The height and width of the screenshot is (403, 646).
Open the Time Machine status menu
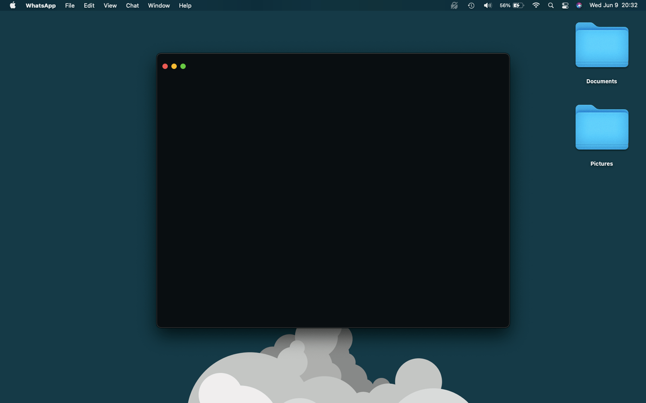tap(471, 5)
